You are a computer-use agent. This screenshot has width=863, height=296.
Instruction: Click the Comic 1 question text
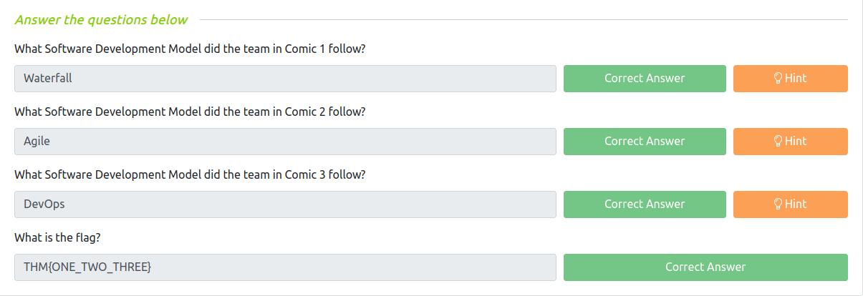(190, 49)
